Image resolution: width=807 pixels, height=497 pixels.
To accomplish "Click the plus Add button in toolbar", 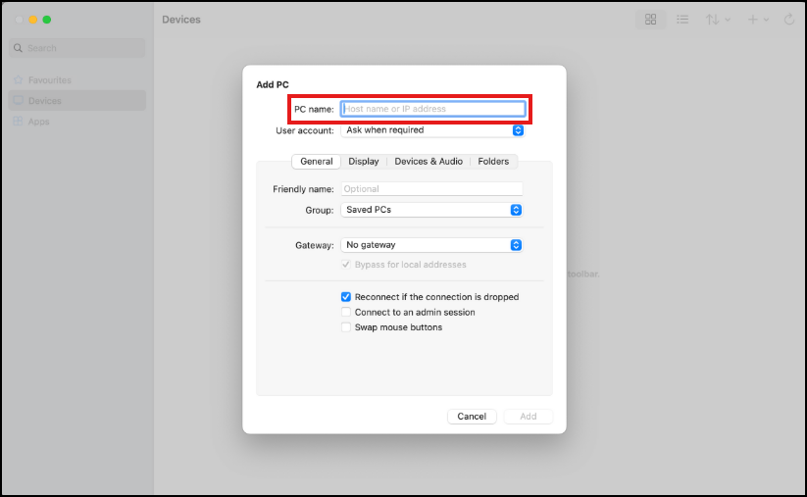I will (753, 20).
